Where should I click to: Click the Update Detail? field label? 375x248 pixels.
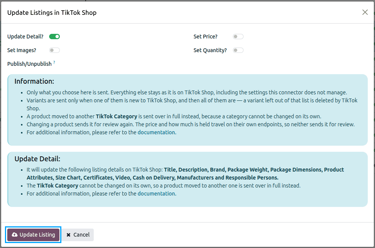coord(26,37)
